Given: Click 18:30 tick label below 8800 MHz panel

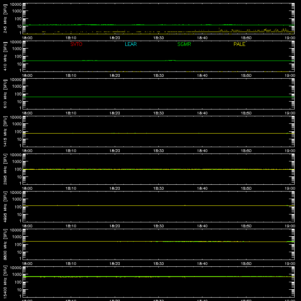Looking at the screenshot, I should point(158,264).
